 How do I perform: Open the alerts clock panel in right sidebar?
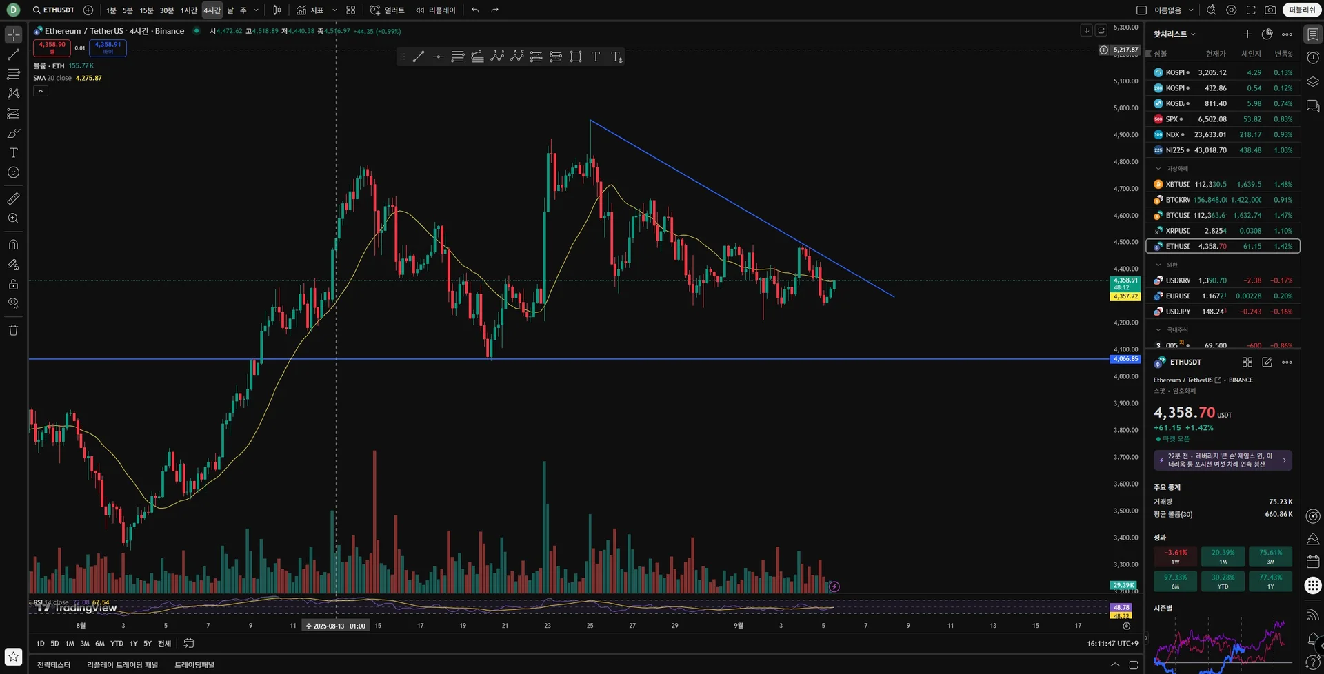pyautogui.click(x=1313, y=58)
